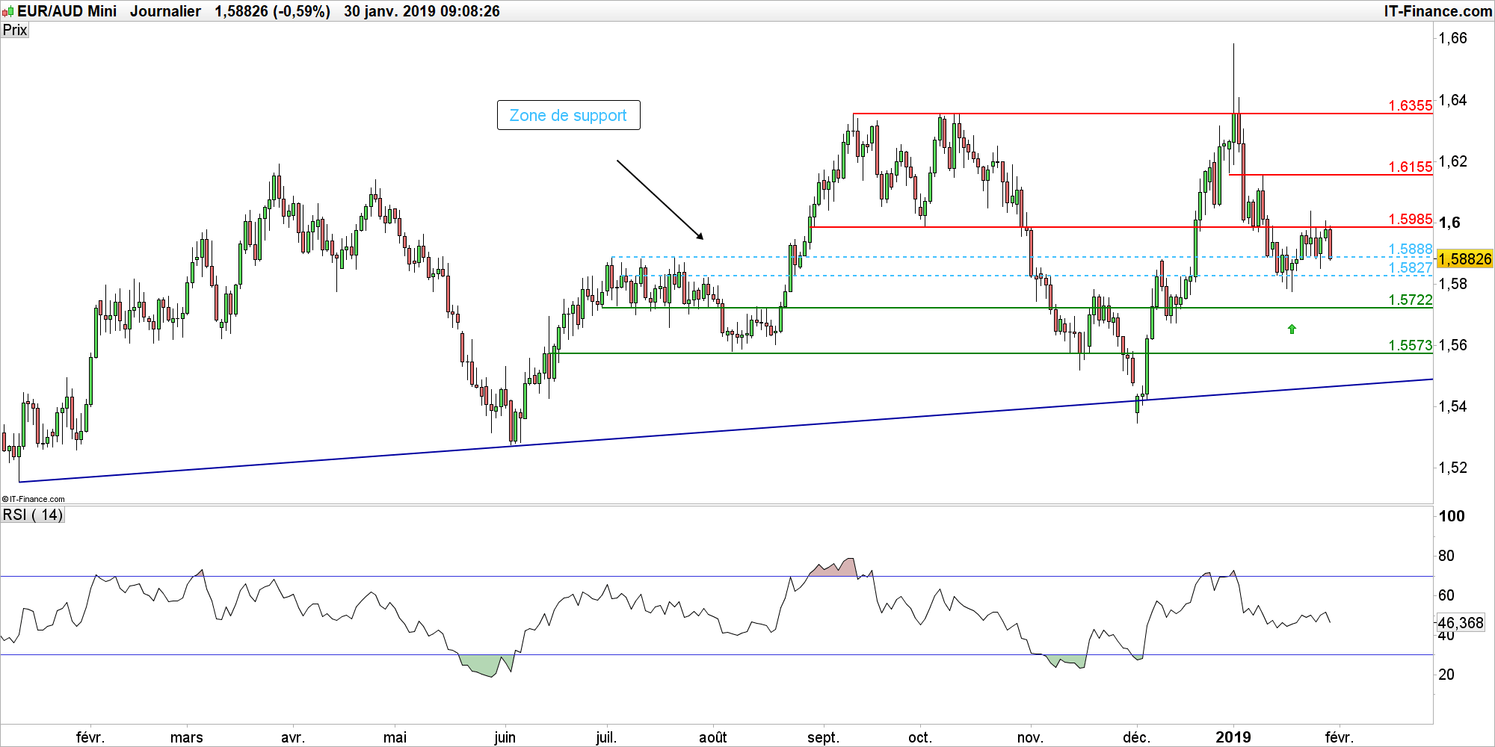Select the 1.6355 red resistance label

1410,105
